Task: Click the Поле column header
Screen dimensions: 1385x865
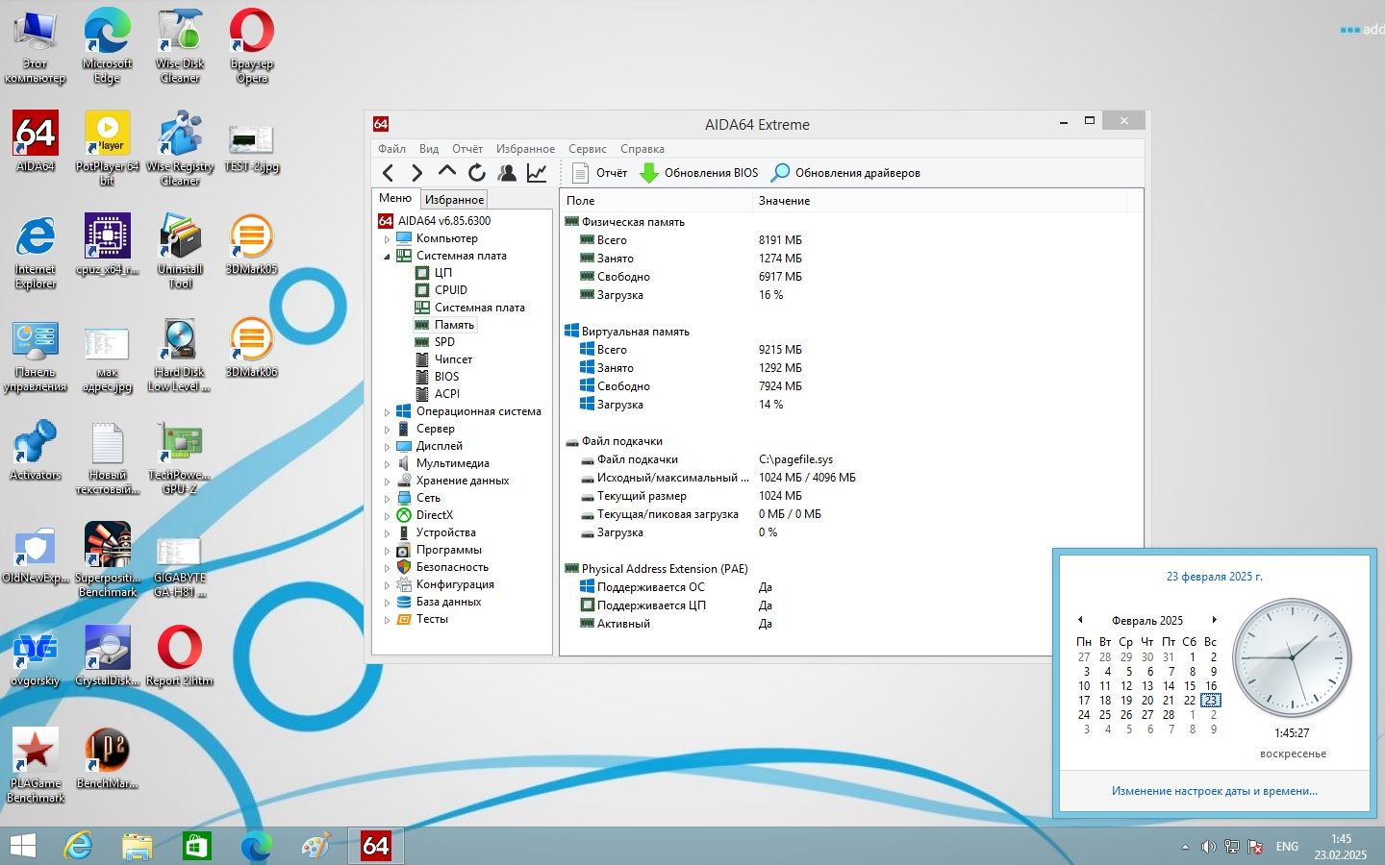Action: coord(656,201)
